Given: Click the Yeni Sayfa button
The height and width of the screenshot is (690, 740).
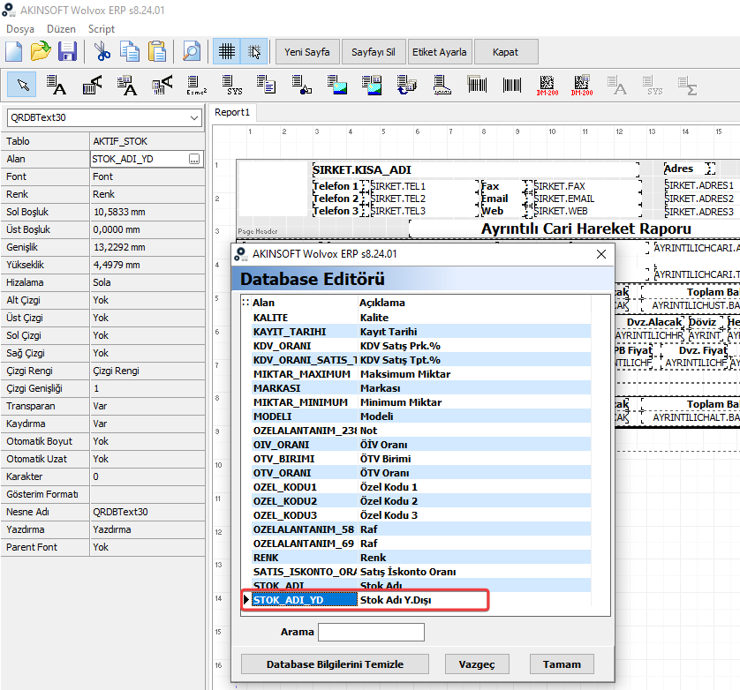Looking at the screenshot, I should click(307, 51).
